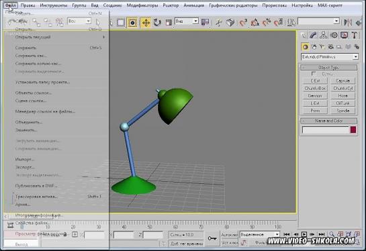
Task: Open the Display tab of command panel
Action: tap(345, 35)
